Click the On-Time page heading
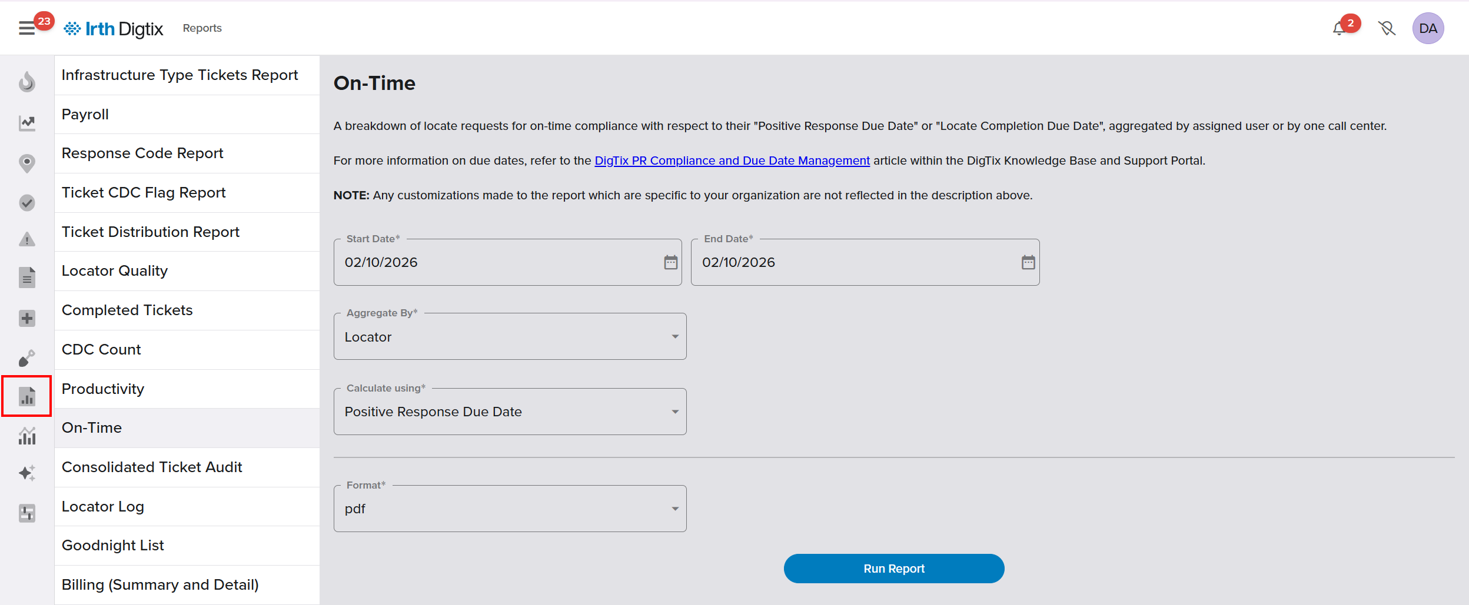 [374, 83]
